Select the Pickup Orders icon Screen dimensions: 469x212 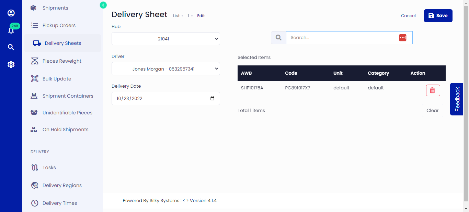[34, 25]
